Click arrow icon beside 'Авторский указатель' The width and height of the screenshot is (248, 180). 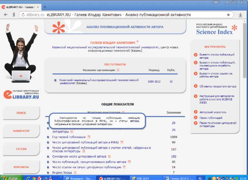coord(196,112)
